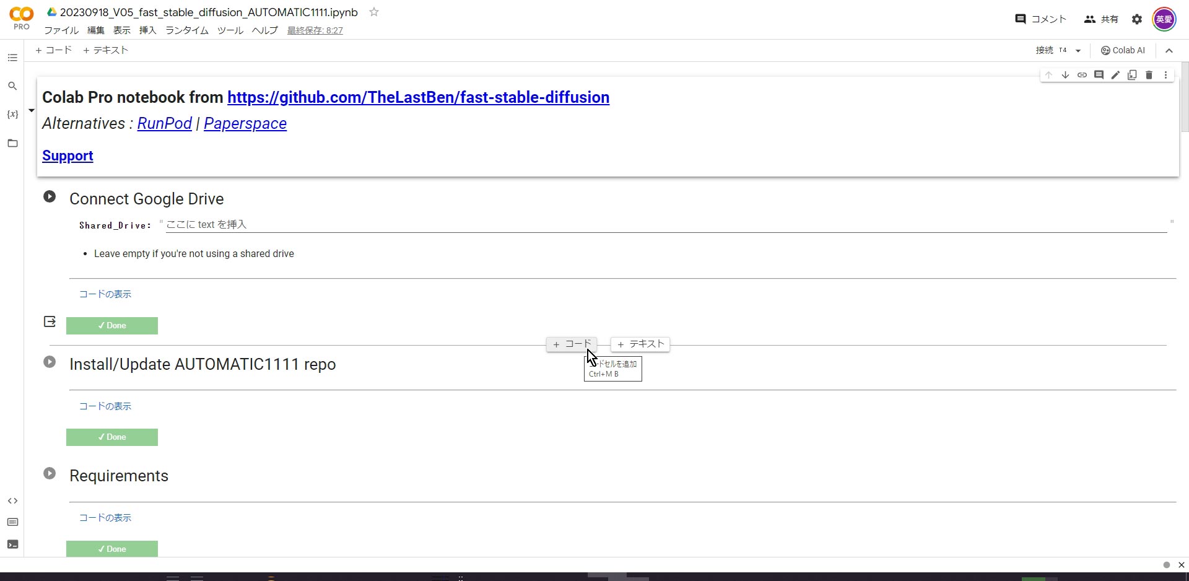The width and height of the screenshot is (1189, 581).
Task: Click the 共有 share button
Action: [x=1101, y=19]
